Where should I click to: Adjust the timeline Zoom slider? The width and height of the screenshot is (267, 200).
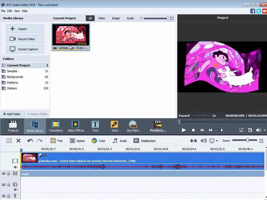[247, 140]
